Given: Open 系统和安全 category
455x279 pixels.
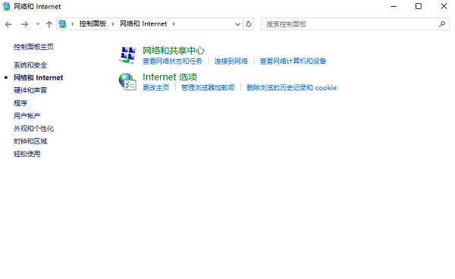Looking at the screenshot, I should click(30, 65).
